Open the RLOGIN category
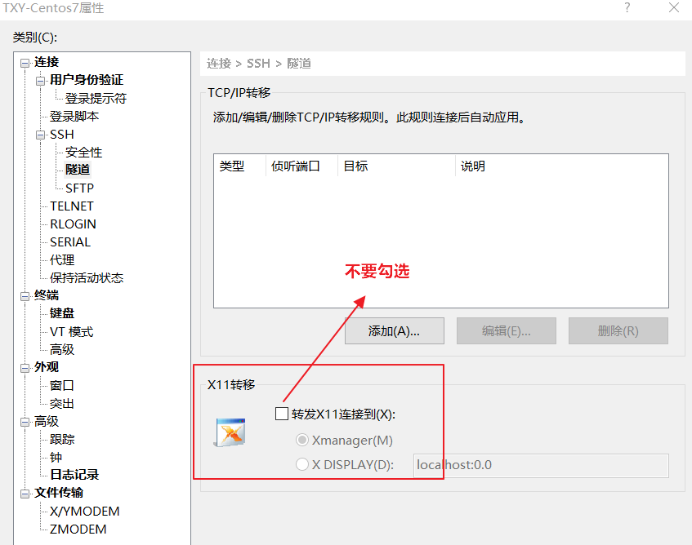 coord(73,224)
